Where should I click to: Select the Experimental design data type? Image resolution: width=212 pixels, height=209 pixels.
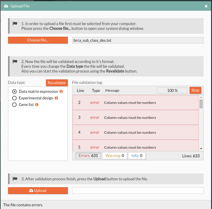pyautogui.click(x=14, y=98)
